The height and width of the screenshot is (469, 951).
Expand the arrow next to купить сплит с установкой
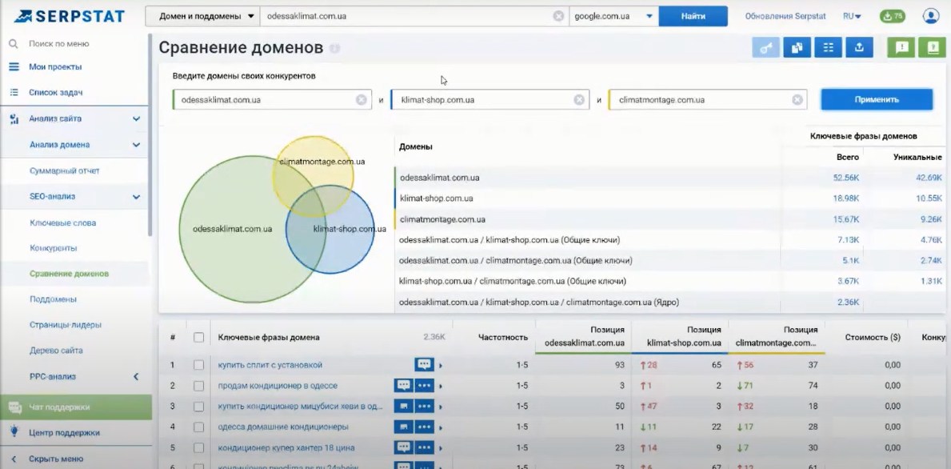441,365
